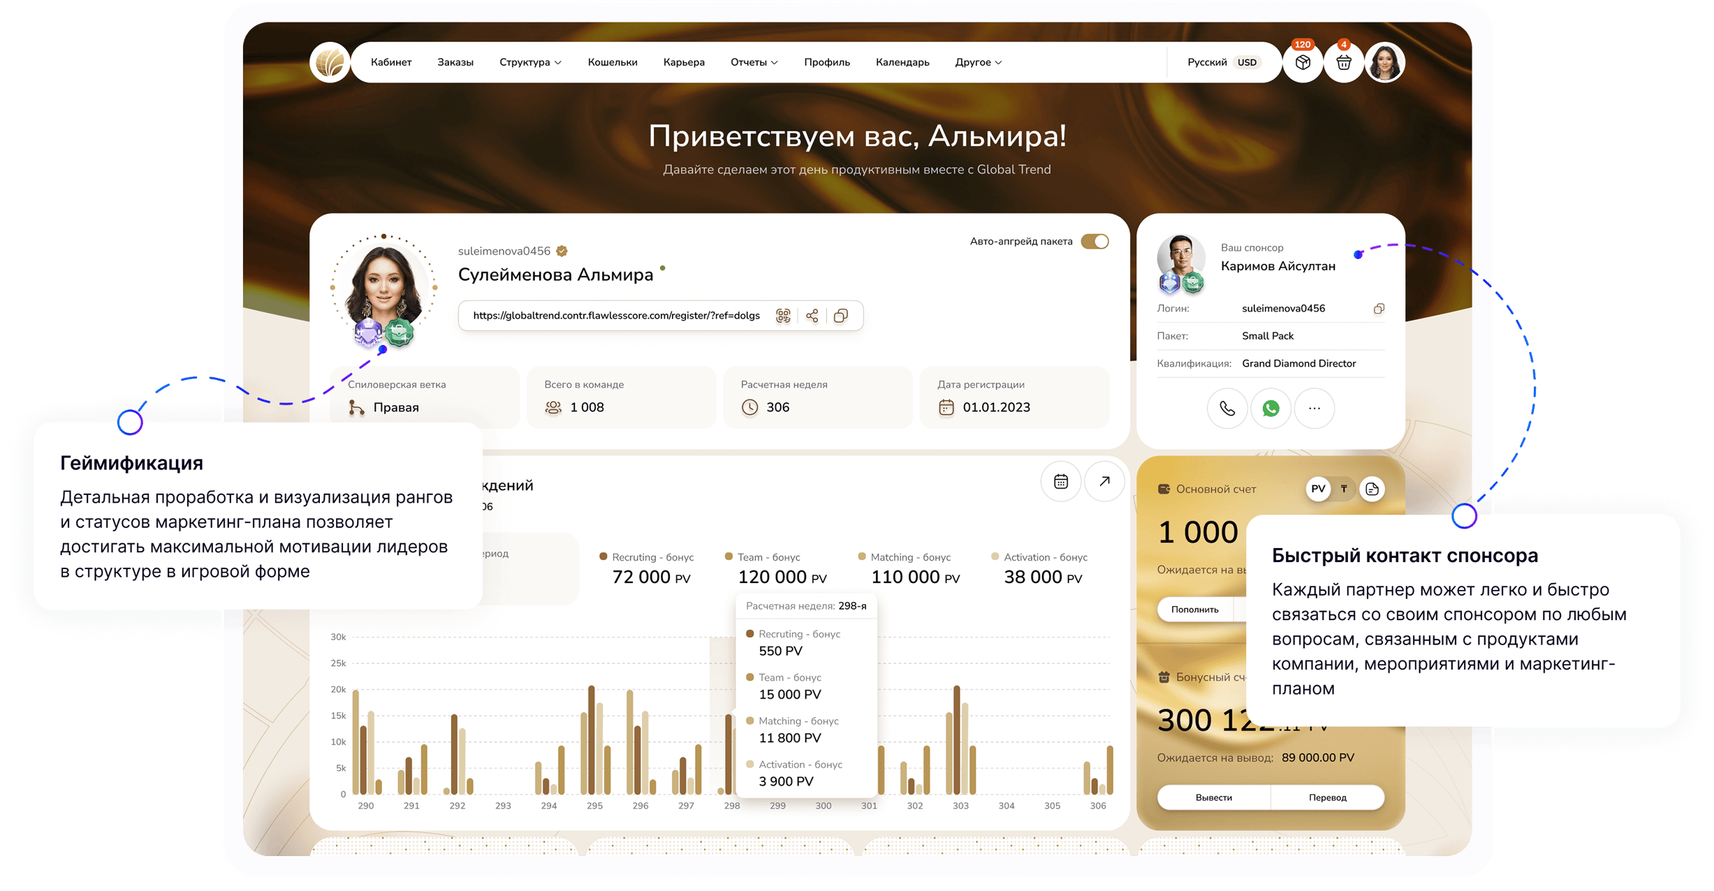
Task: Call sponsor using phone icon
Action: click(x=1226, y=408)
